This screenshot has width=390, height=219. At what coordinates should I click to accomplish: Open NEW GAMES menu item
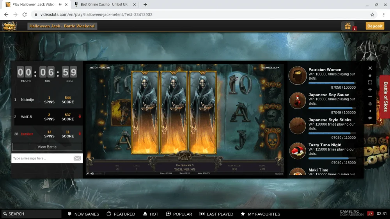click(83, 214)
